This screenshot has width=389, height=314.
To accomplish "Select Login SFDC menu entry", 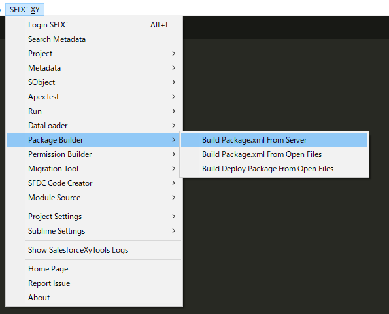I will click(x=94, y=25).
